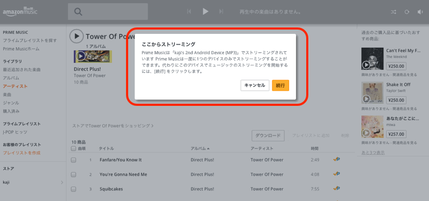
Task: Buy Shake It Off for ¥250.00
Action: pyautogui.click(x=396, y=100)
